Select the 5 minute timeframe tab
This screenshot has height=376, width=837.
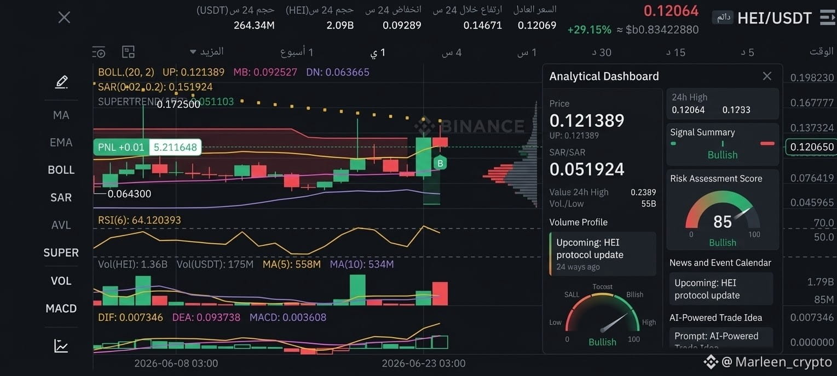[748, 52]
